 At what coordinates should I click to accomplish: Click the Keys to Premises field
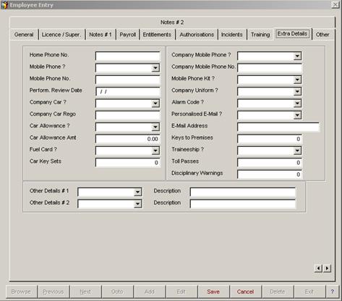click(x=270, y=139)
